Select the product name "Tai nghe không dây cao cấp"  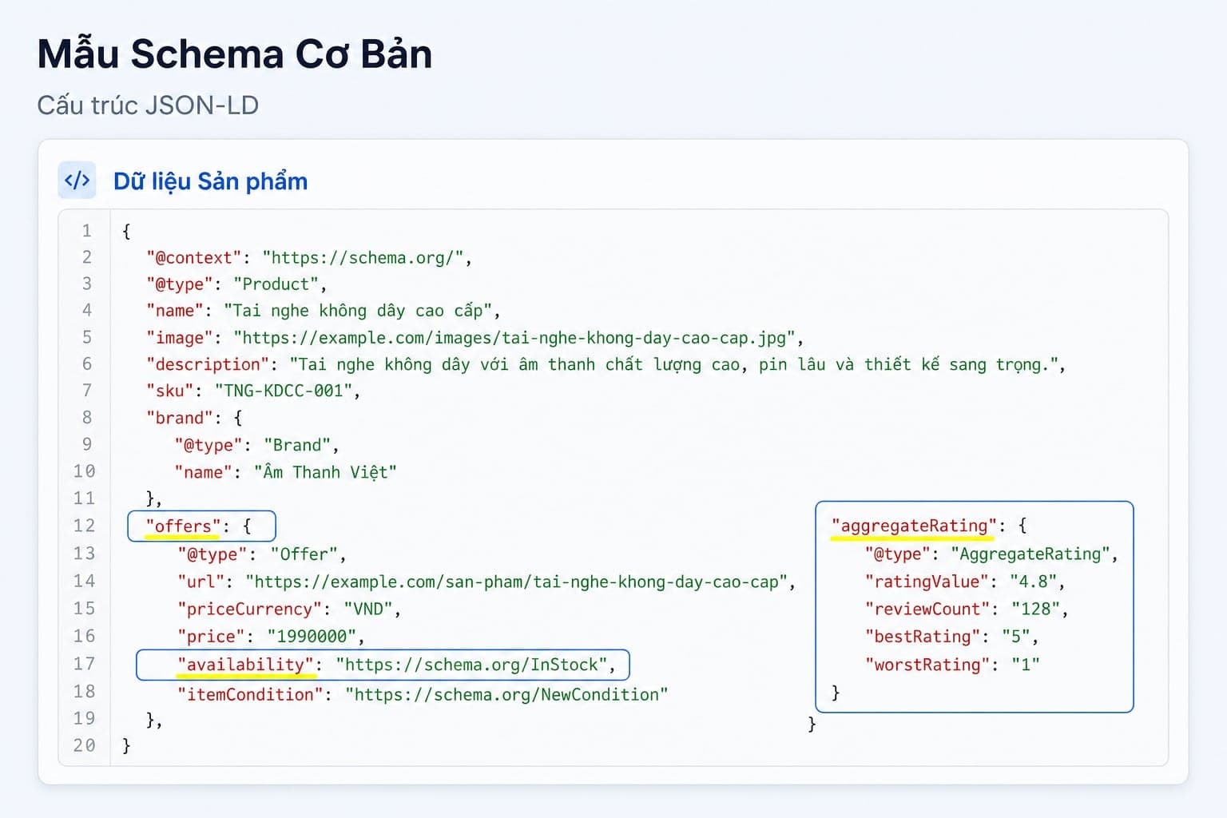(357, 311)
